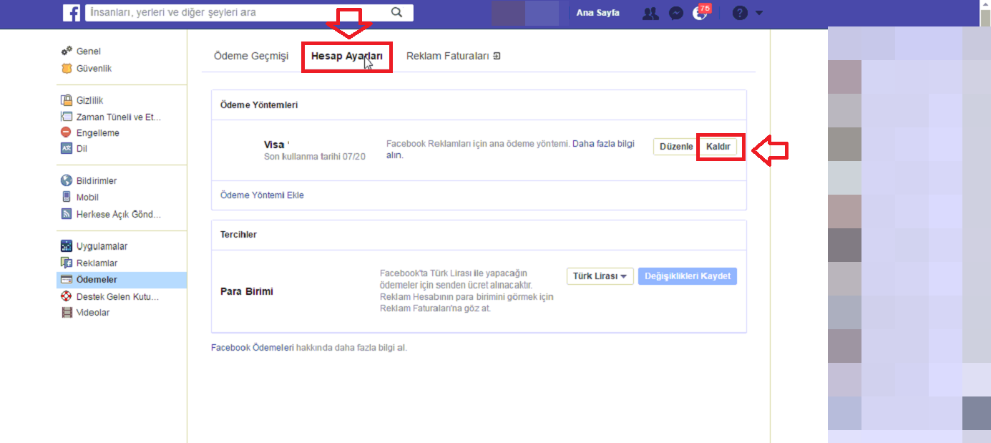The height and width of the screenshot is (443, 991).
Task: Click Ödeme Yöntemi Ekle link
Action: pyautogui.click(x=262, y=195)
